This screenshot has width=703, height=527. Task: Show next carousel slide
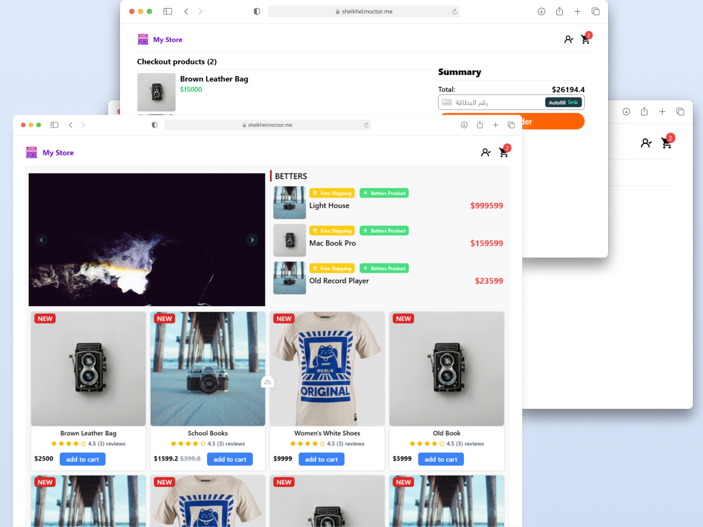coord(252,240)
